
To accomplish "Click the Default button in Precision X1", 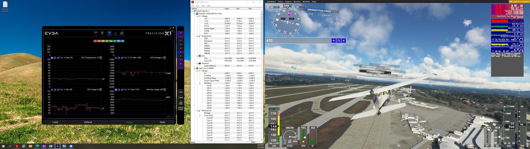I will tap(88, 122).
